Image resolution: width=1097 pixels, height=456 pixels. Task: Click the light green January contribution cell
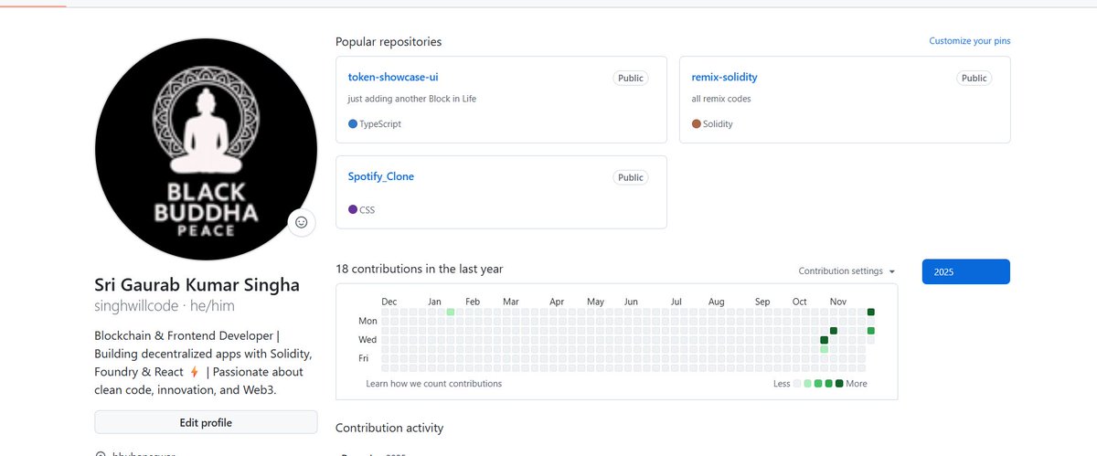(x=451, y=312)
